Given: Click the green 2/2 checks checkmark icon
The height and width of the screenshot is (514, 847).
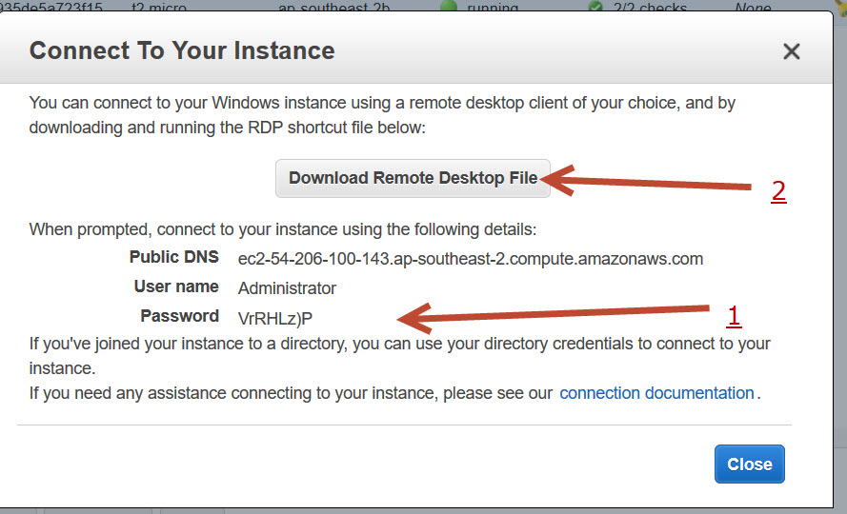Looking at the screenshot, I should [595, 6].
